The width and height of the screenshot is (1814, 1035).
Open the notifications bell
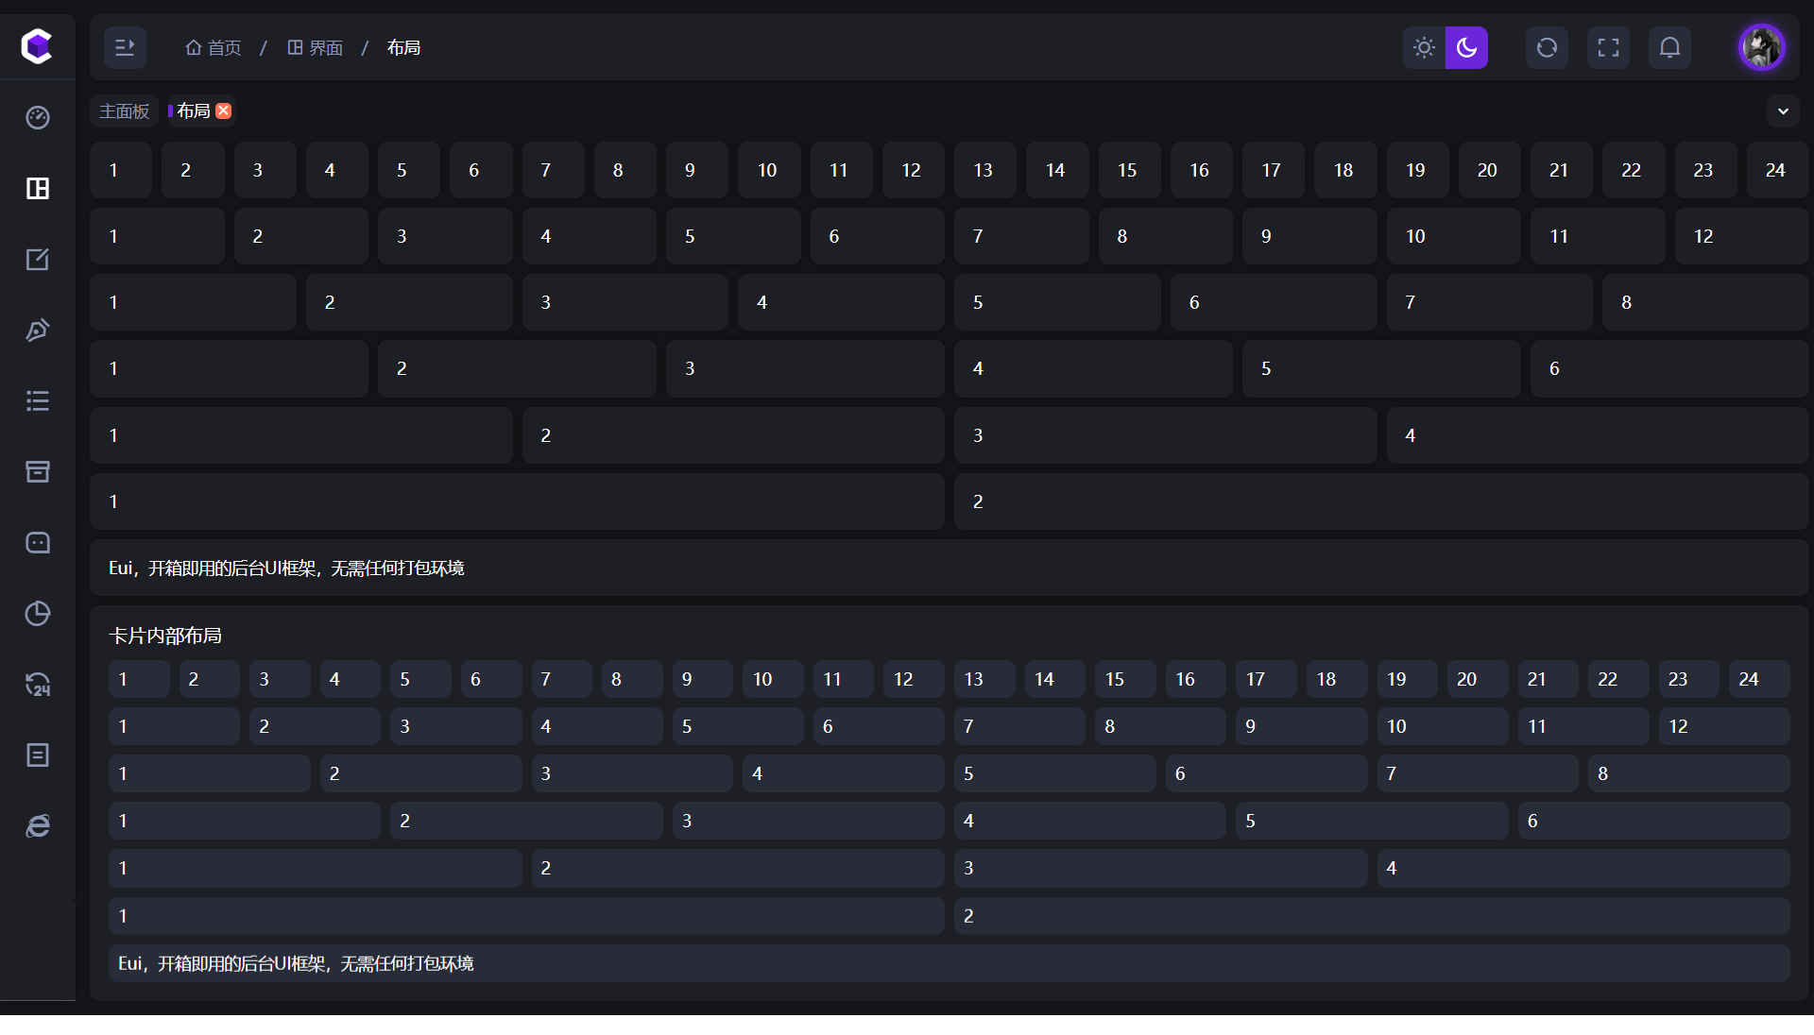point(1669,47)
